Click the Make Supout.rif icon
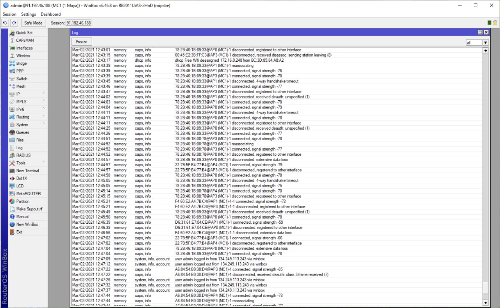Viewport: 500px width, 308px height. pos(12,209)
